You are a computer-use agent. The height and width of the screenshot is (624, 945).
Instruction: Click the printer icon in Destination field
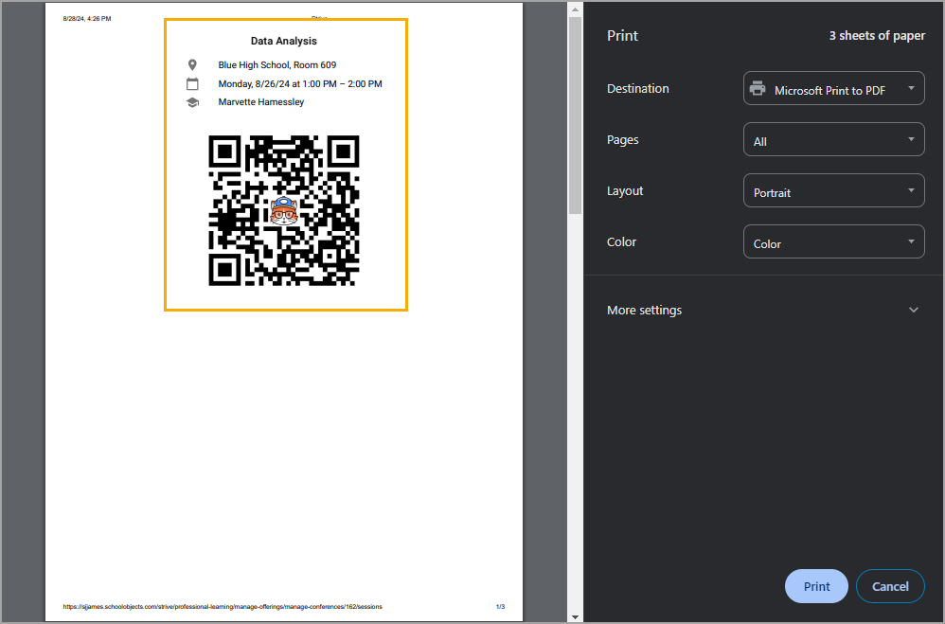757,89
